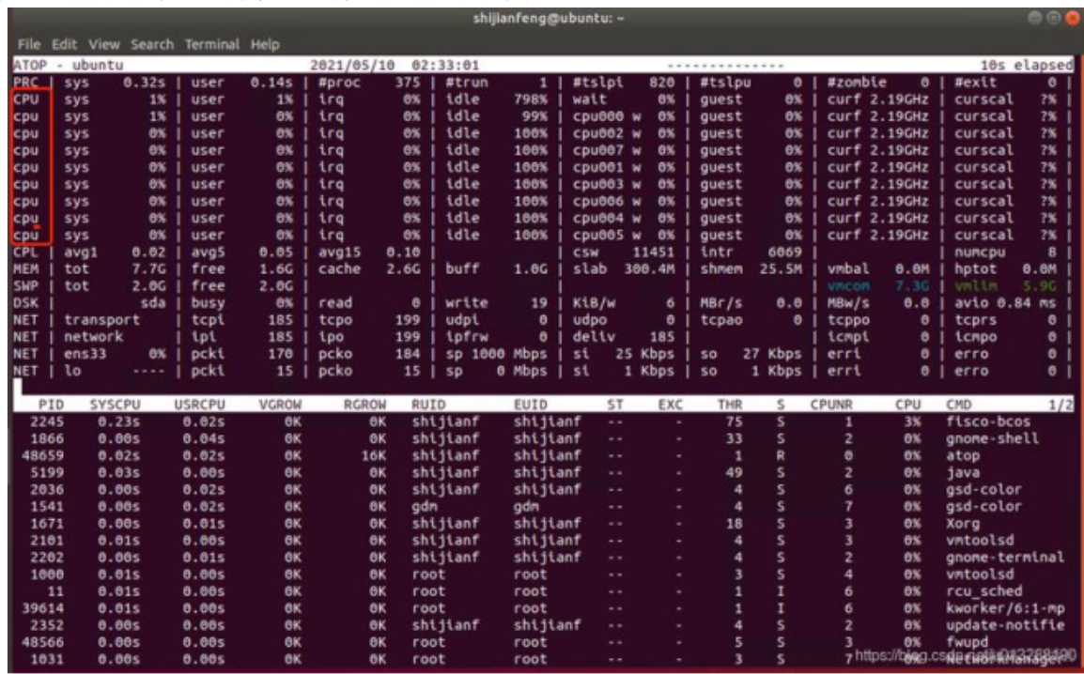Open the File menu
1084x674 pixels.
point(25,44)
